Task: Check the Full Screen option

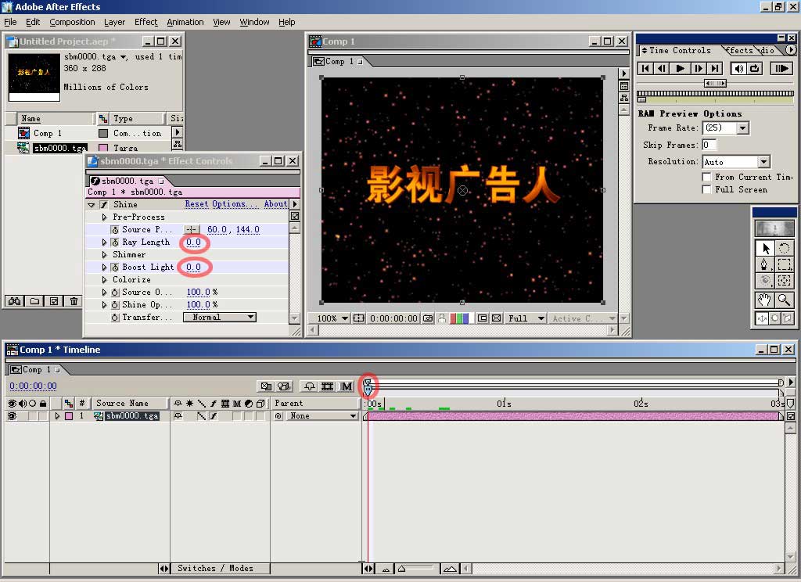Action: (x=706, y=189)
